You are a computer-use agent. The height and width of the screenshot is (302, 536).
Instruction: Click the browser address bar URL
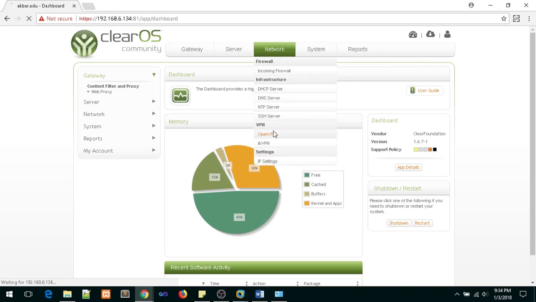pos(128,18)
